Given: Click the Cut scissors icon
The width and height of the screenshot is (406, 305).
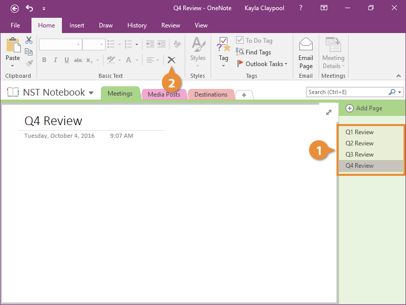Looking at the screenshot, I should (29, 40).
